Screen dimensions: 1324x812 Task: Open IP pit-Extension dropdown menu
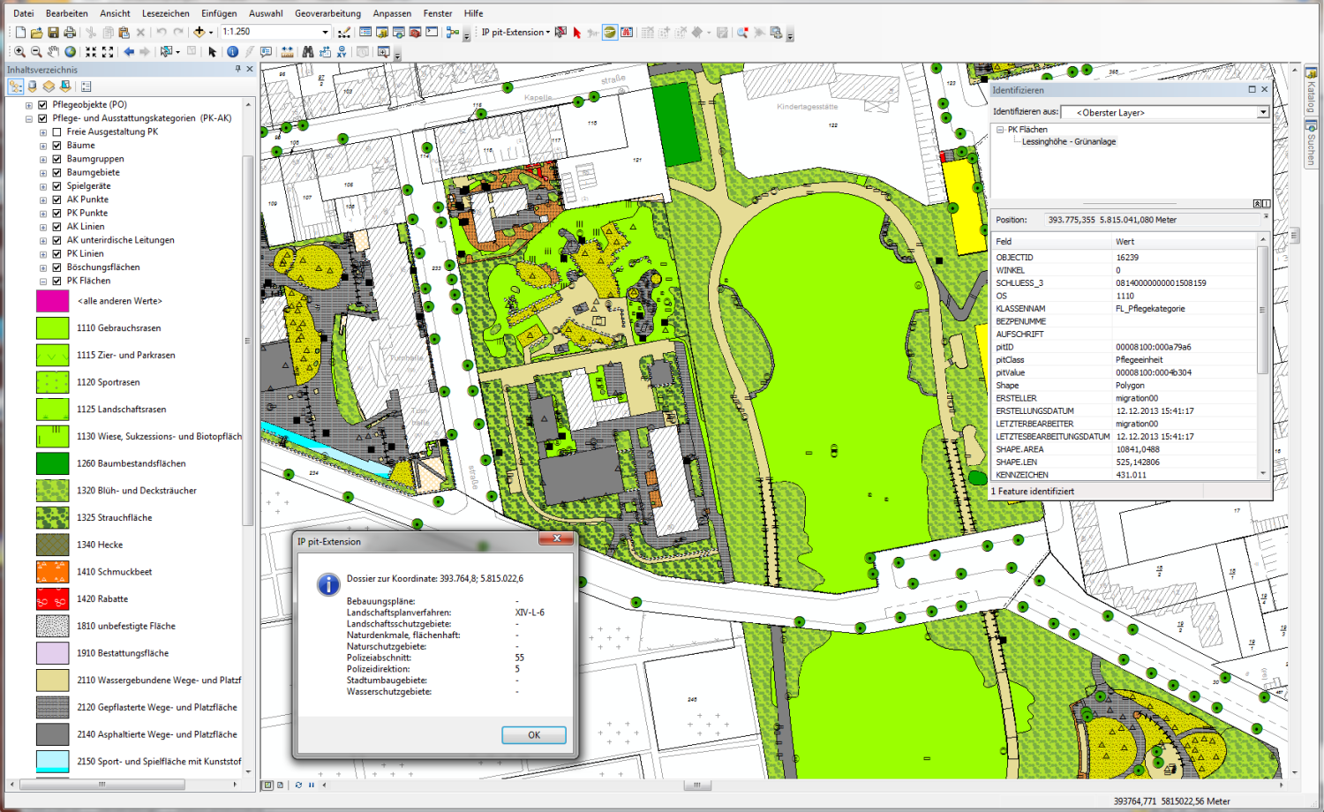515,33
